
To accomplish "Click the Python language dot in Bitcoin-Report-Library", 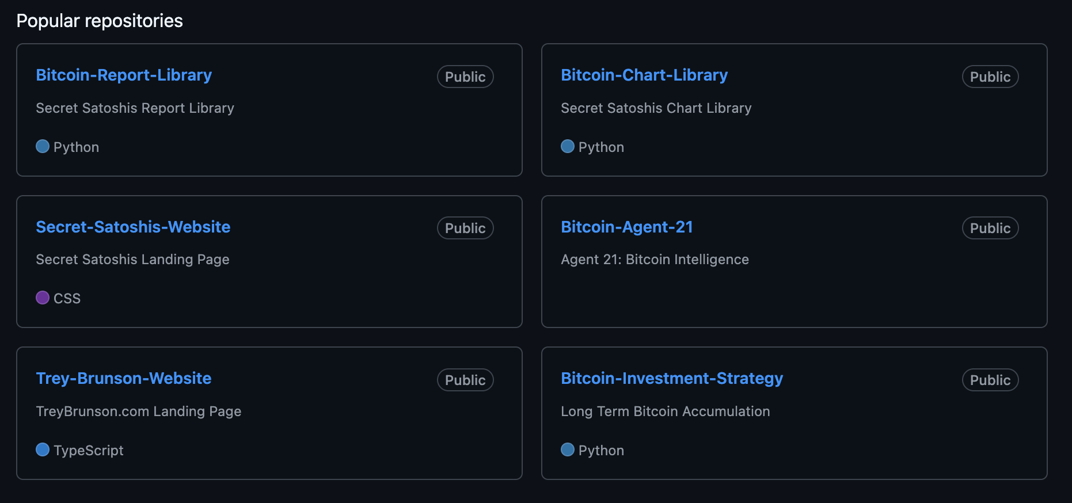I will (43, 146).
